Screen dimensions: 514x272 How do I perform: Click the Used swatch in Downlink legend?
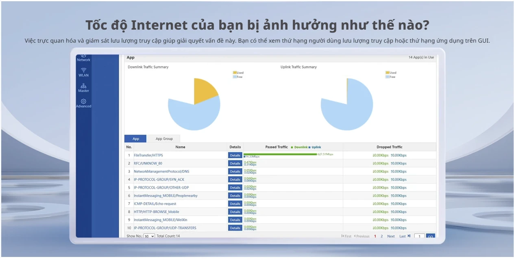(x=235, y=73)
